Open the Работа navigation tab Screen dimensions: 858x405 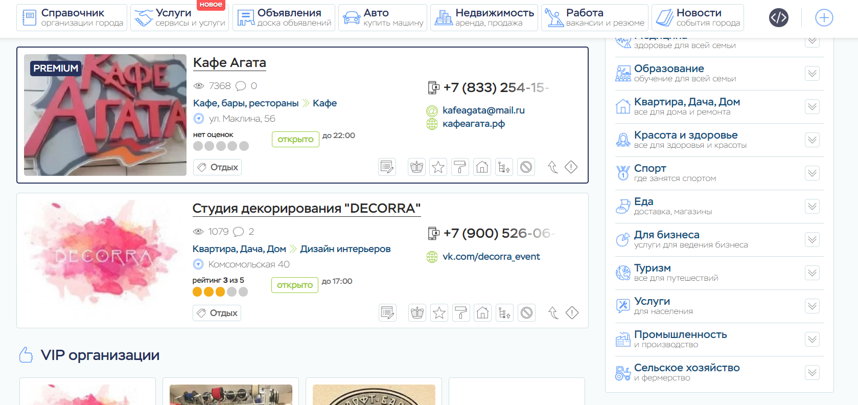click(594, 18)
